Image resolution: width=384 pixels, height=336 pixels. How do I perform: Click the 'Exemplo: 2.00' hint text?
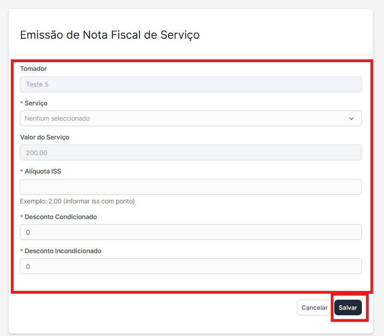click(77, 201)
